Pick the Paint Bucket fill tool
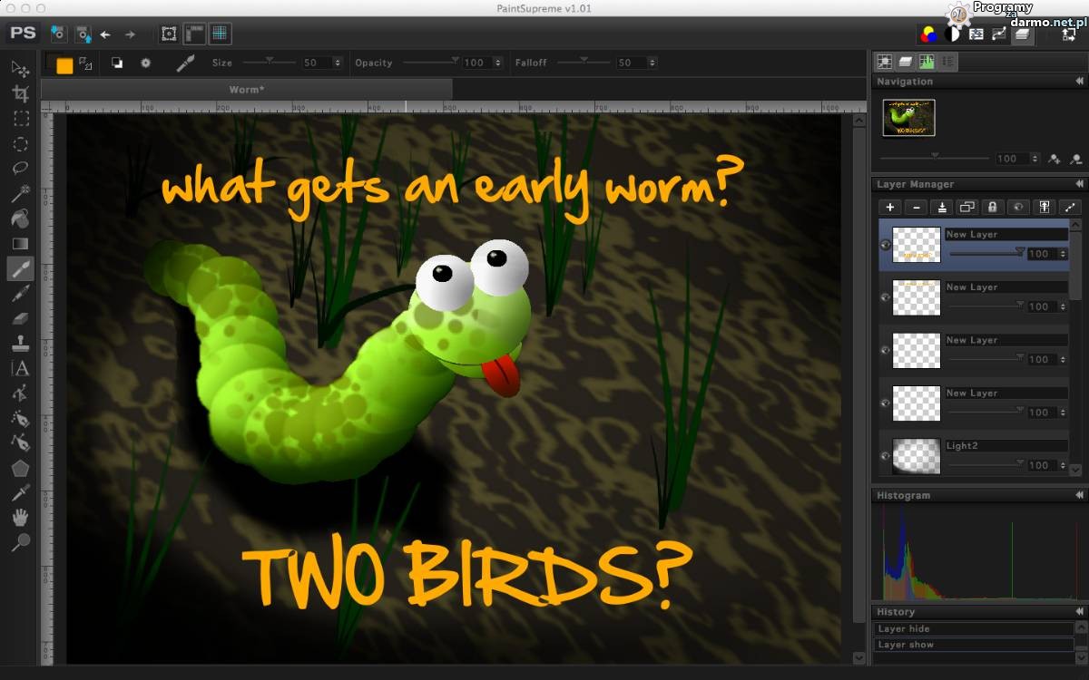 [x=20, y=219]
